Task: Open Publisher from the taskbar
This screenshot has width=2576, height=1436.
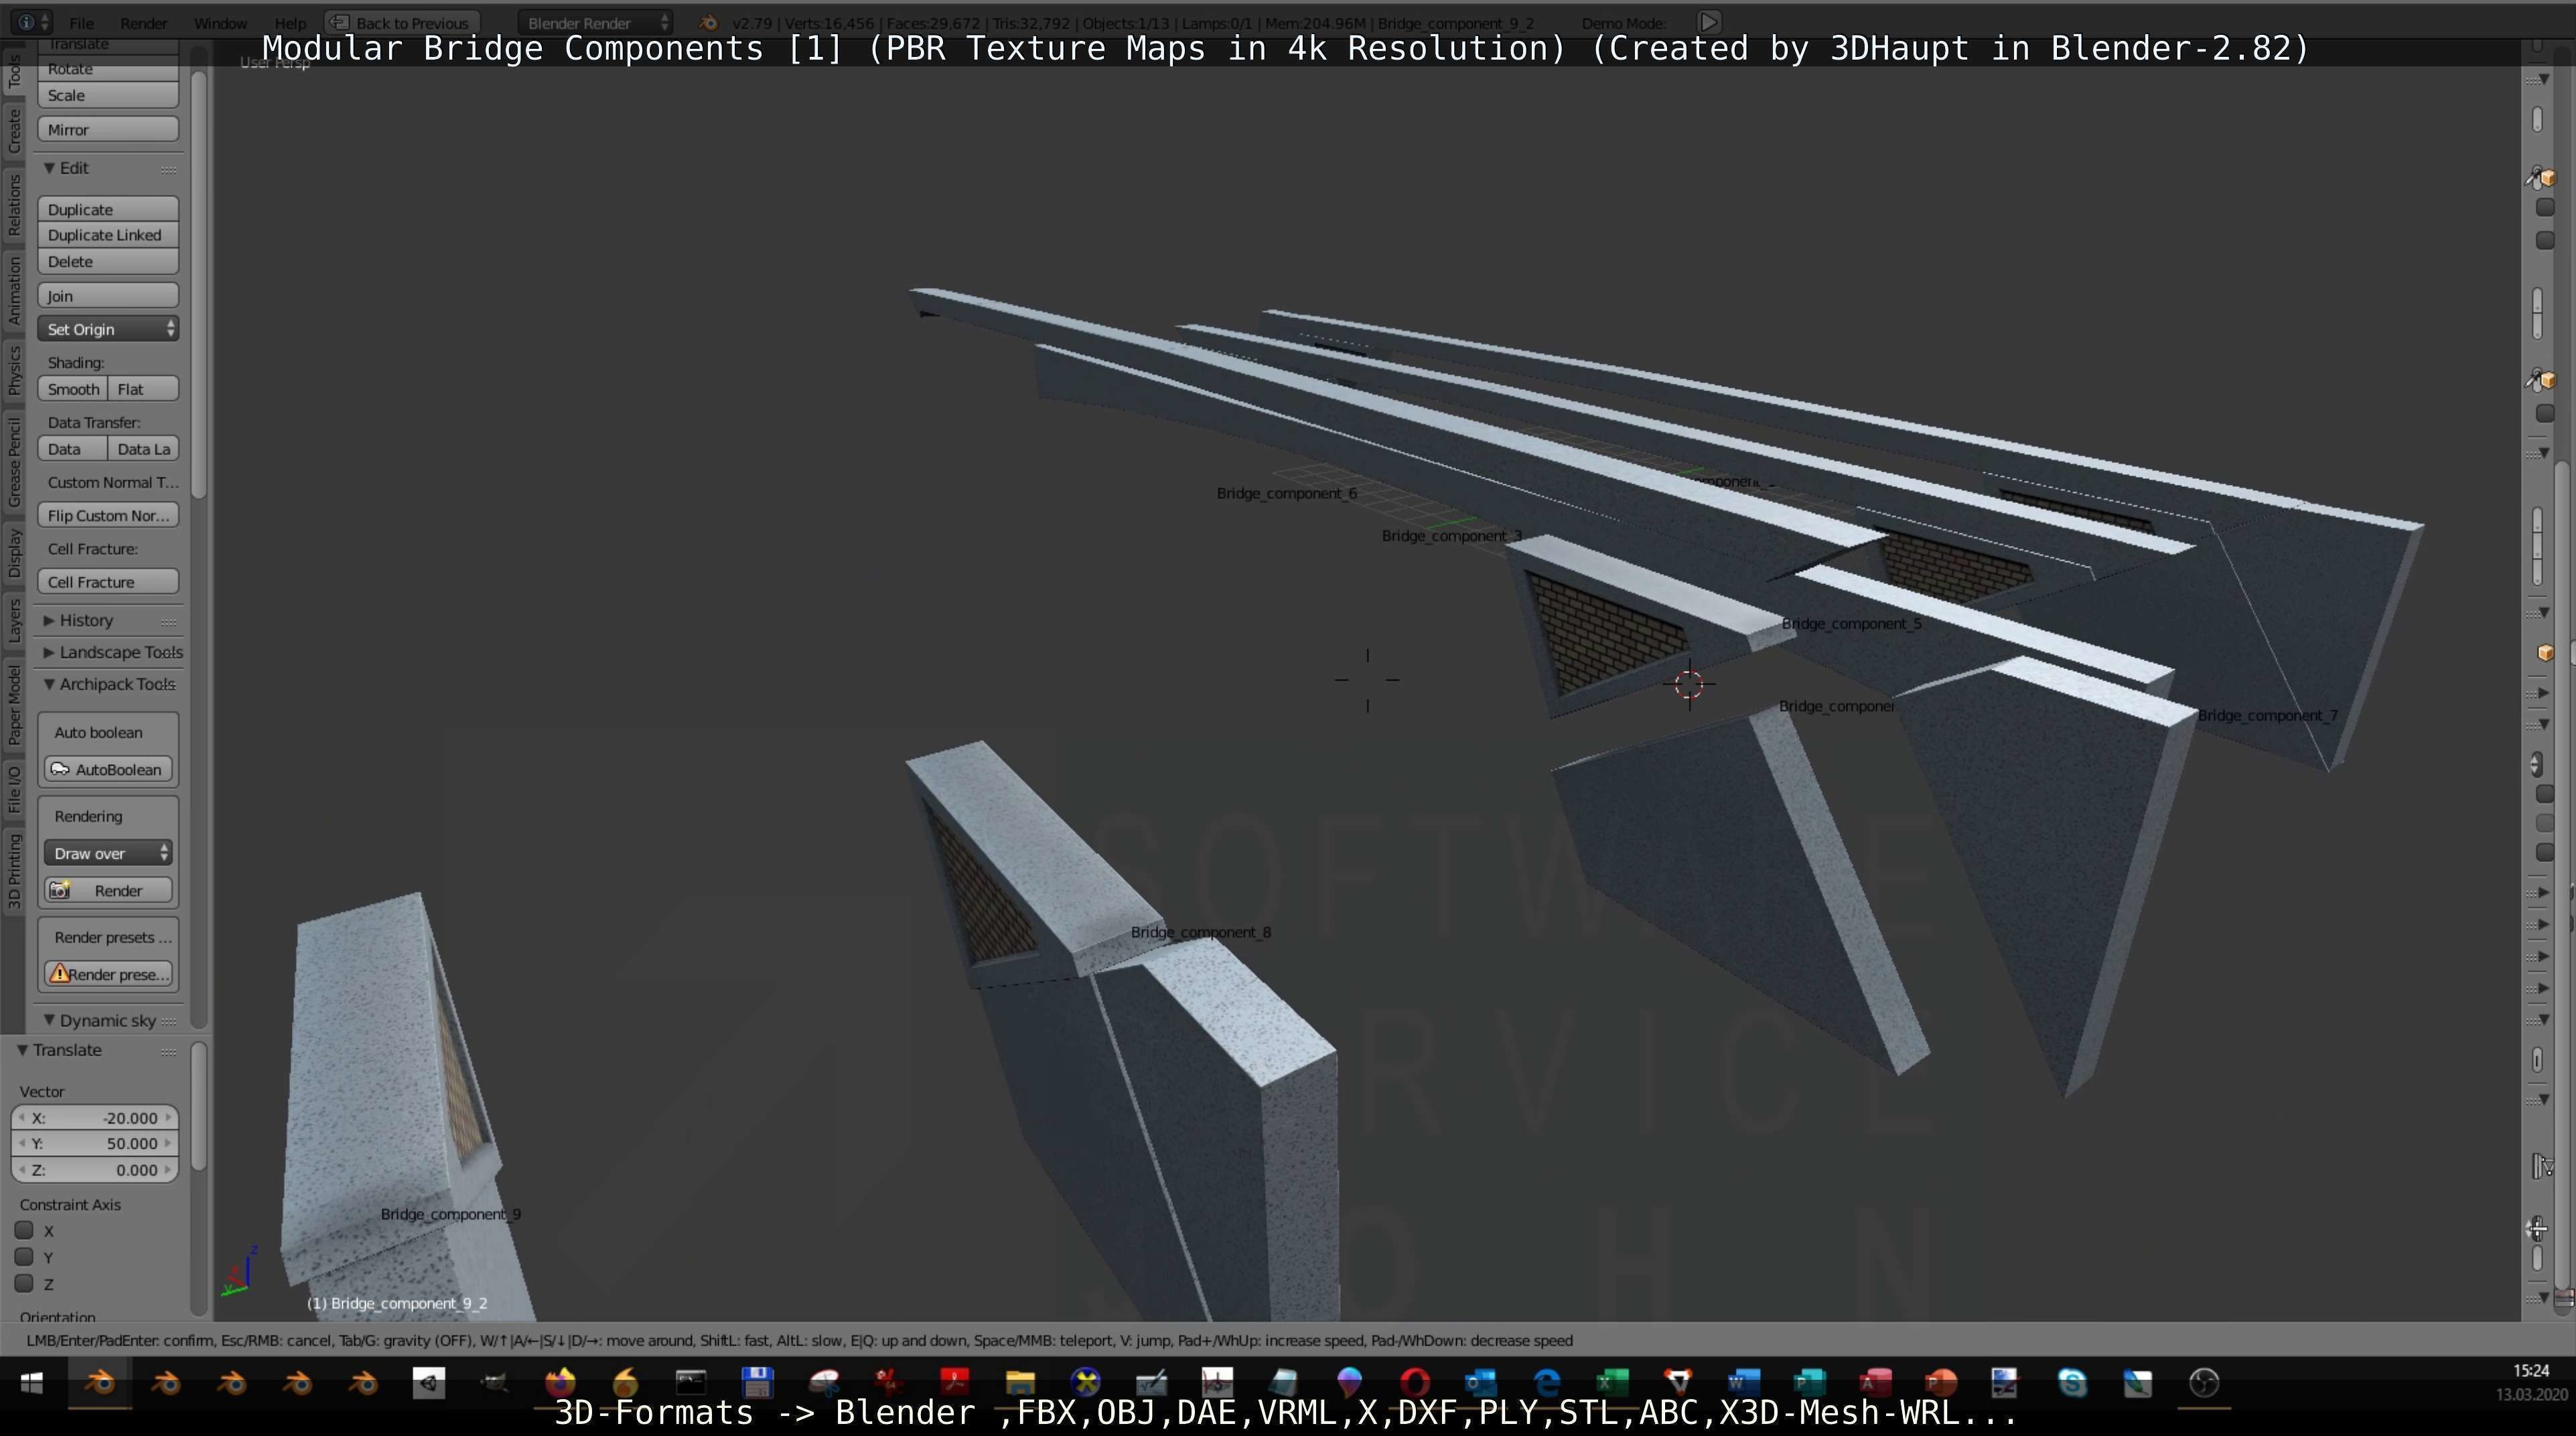Action: tap(1809, 1383)
